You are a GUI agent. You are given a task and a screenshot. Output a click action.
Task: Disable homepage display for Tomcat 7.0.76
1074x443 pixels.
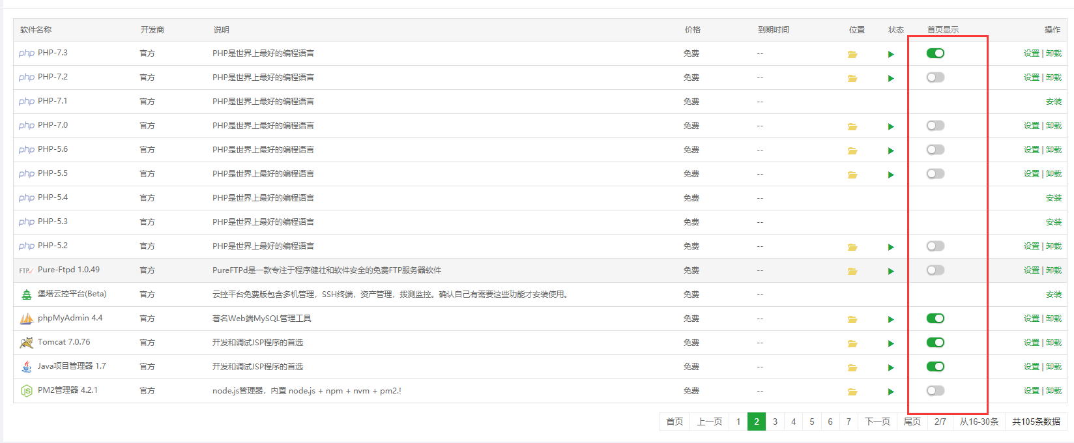pyautogui.click(x=935, y=343)
